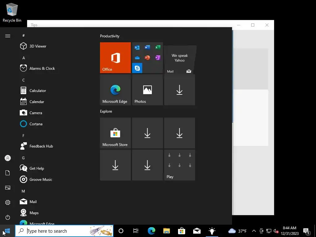
Task: Click the muted volume tray icon
Action: pyautogui.click(x=276, y=231)
